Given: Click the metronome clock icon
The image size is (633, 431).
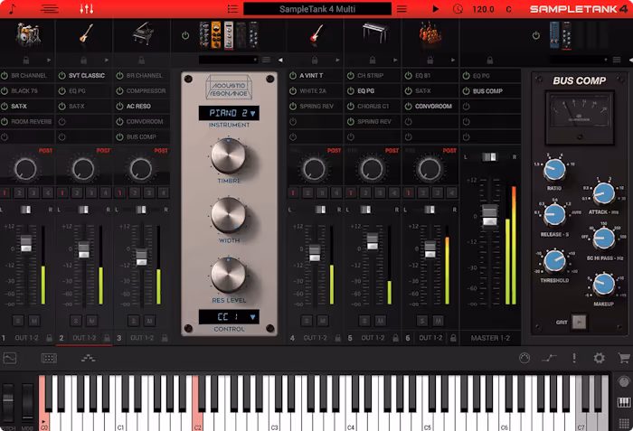Looking at the screenshot, I should (458, 9).
